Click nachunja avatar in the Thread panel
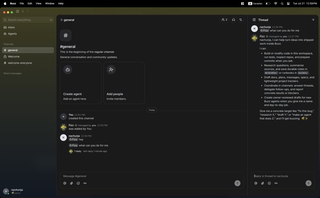Image resolution: width=320 pixels, height=198 pixels. (254, 29)
